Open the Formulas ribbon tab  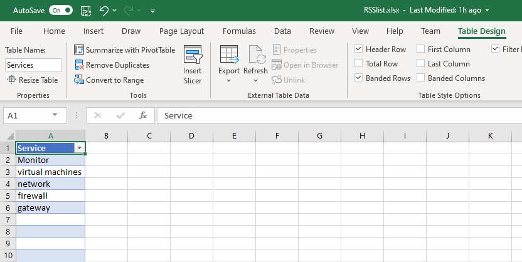click(x=239, y=31)
